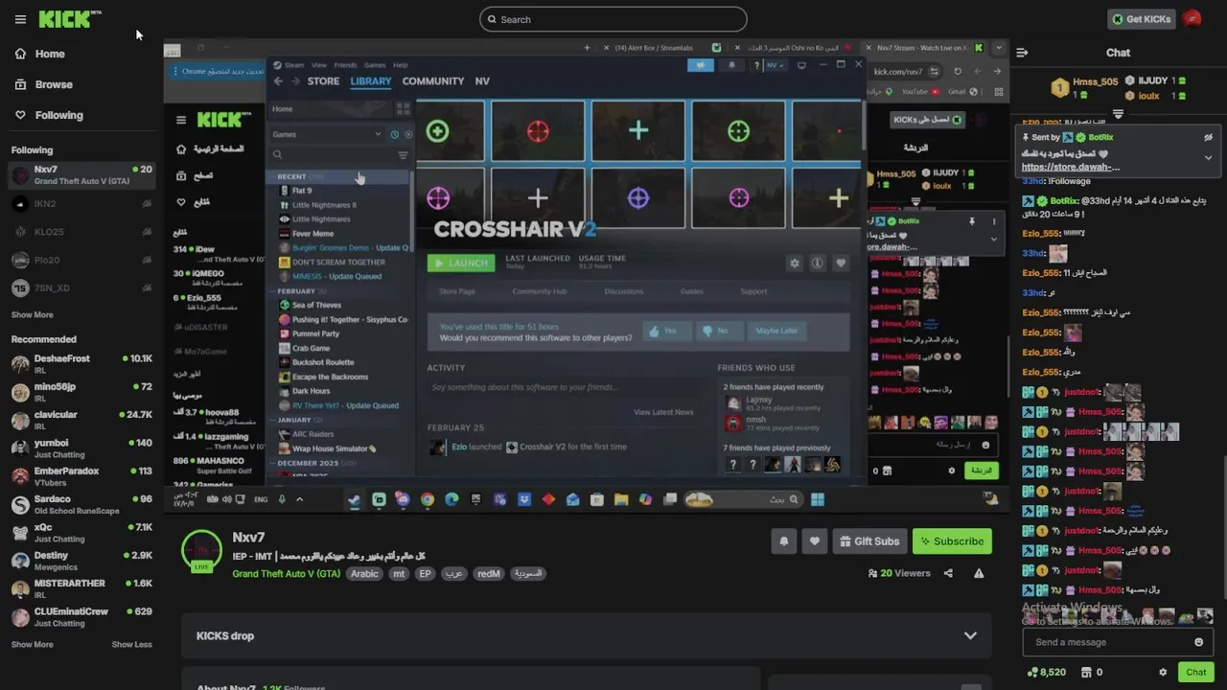Screen dimensions: 1227x690
Task: Open Steam NV account dropdown
Action: 776,65
